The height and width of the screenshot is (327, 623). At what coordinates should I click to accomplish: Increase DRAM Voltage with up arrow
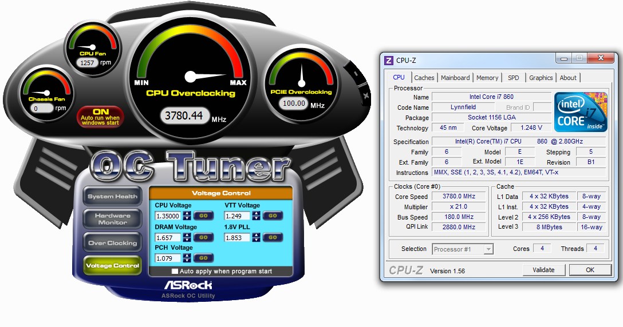(187, 235)
